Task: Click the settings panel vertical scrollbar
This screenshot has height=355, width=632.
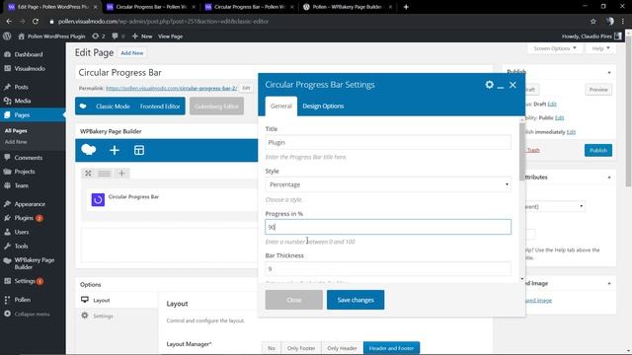Action: pos(522,151)
